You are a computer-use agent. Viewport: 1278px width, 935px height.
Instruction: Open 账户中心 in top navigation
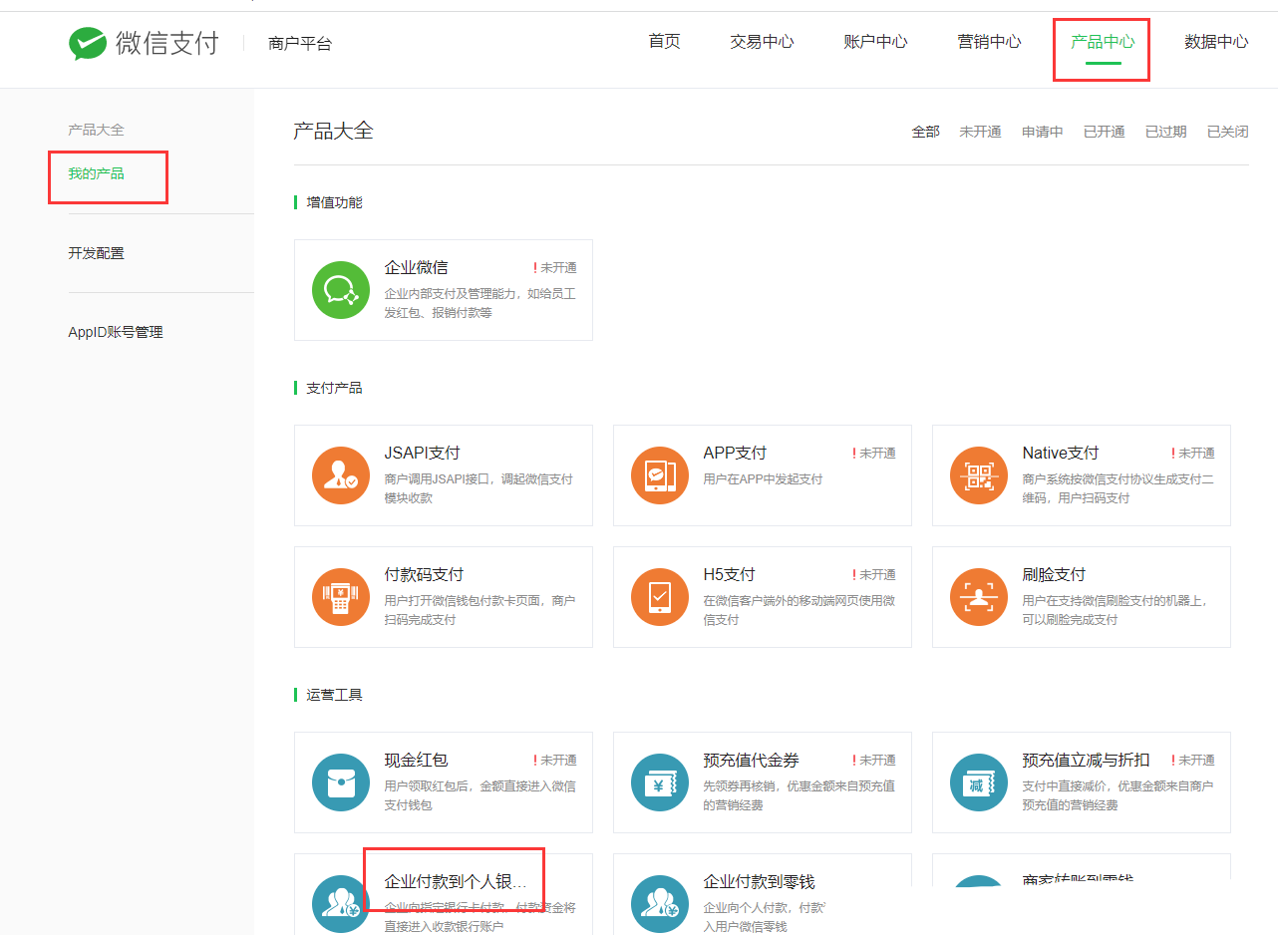point(875,42)
